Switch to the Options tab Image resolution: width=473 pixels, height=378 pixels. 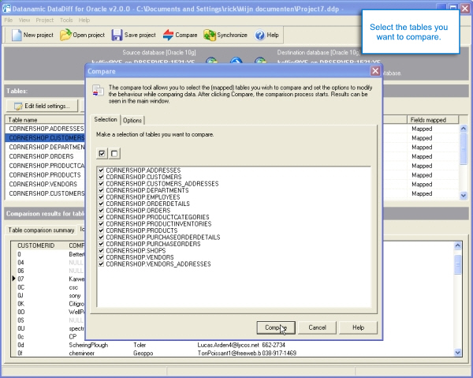132,120
